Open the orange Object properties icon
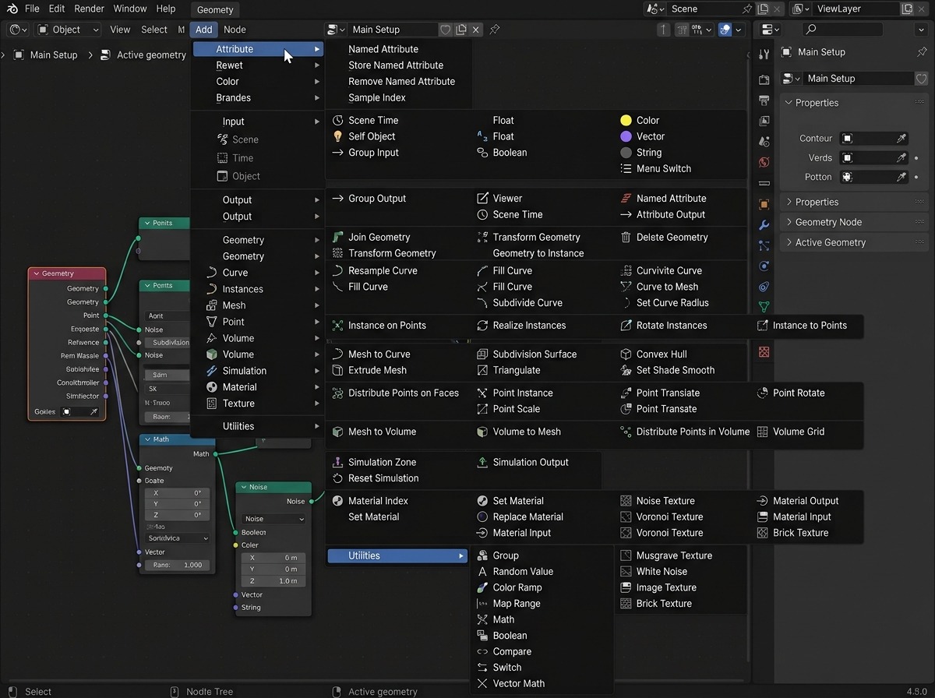The height and width of the screenshot is (698, 935). [764, 204]
